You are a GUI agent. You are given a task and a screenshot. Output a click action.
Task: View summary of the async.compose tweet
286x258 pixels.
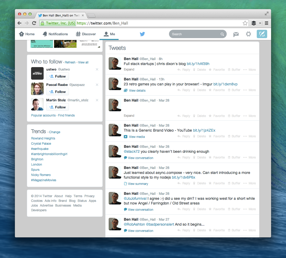[x=136, y=184]
